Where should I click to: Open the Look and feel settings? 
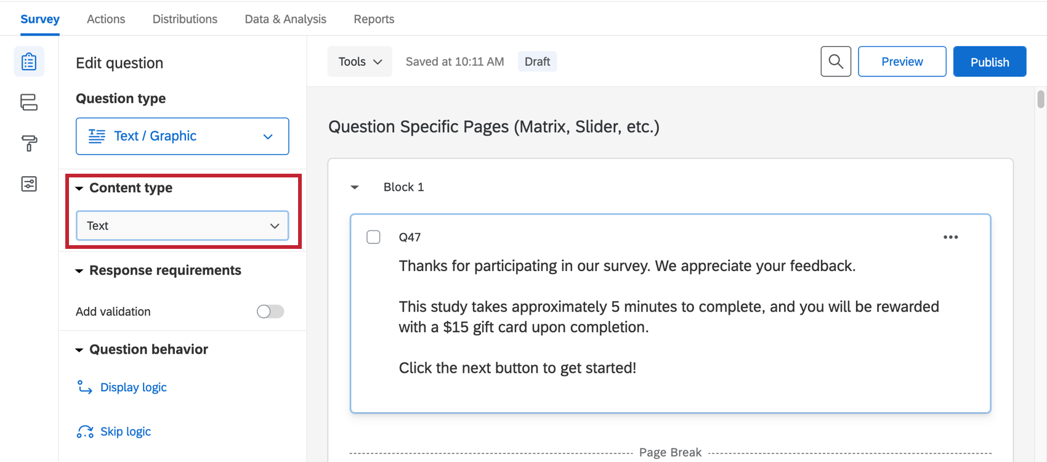[29, 143]
